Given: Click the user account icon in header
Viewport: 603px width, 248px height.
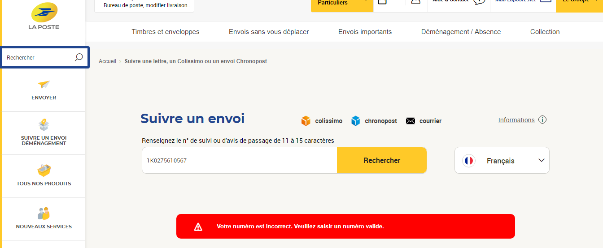Looking at the screenshot, I should pos(416,1).
